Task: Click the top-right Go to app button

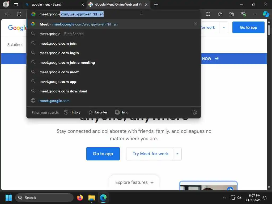Action: tap(248, 27)
